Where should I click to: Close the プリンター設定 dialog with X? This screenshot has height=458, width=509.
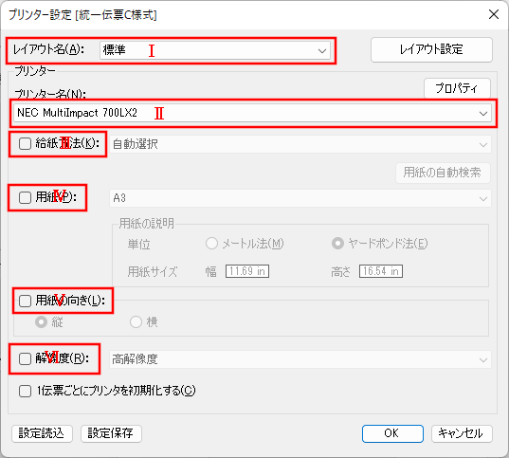[x=494, y=14]
